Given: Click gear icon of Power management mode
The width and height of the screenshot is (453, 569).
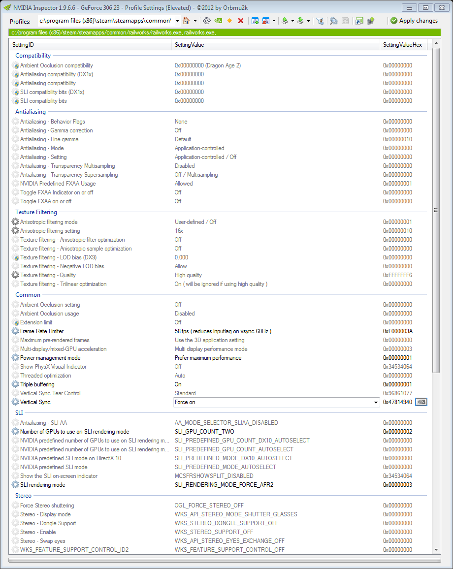Looking at the screenshot, I should tap(15, 357).
